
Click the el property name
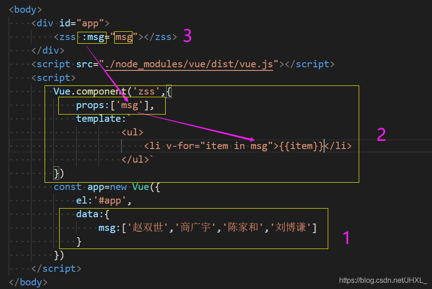click(x=81, y=200)
